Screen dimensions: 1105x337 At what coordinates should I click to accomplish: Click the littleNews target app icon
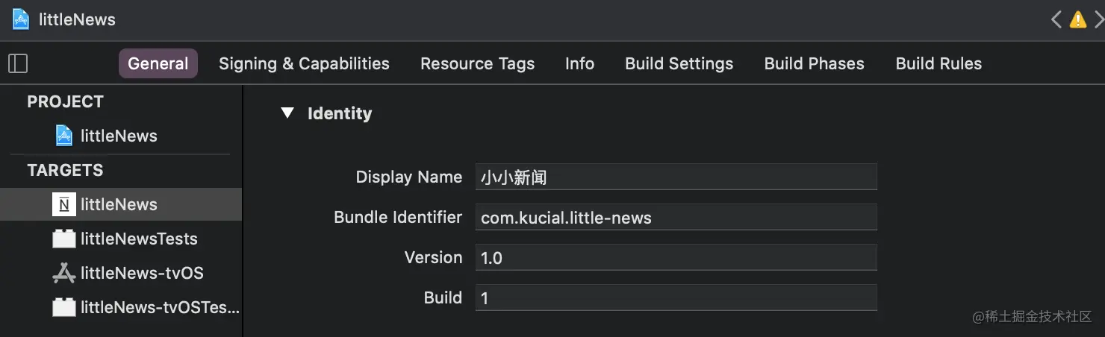click(x=64, y=204)
